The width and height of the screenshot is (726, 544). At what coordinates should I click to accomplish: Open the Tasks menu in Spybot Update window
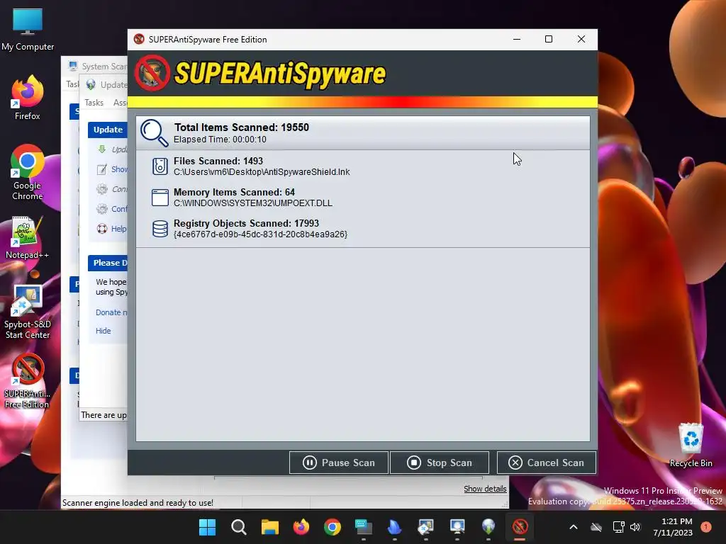click(94, 103)
